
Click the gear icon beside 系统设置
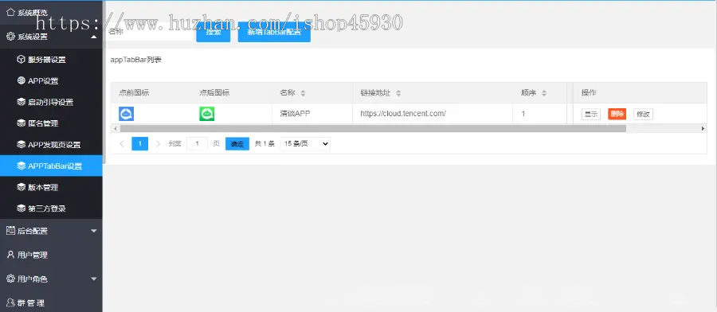tap(10, 37)
